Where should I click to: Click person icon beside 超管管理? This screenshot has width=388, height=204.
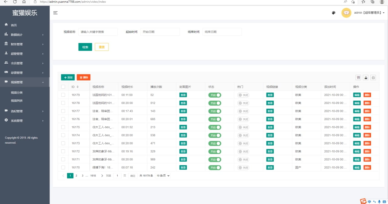tap(6, 53)
